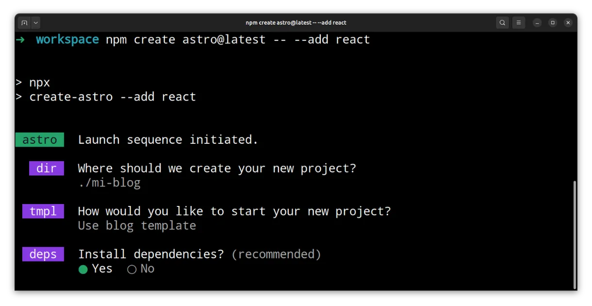Expand the new tab dropdown arrow
The image size is (592, 306).
pyautogui.click(x=35, y=23)
